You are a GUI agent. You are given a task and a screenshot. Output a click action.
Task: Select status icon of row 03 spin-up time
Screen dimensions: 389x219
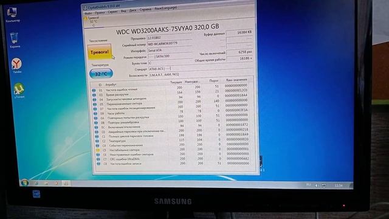coord(94,95)
